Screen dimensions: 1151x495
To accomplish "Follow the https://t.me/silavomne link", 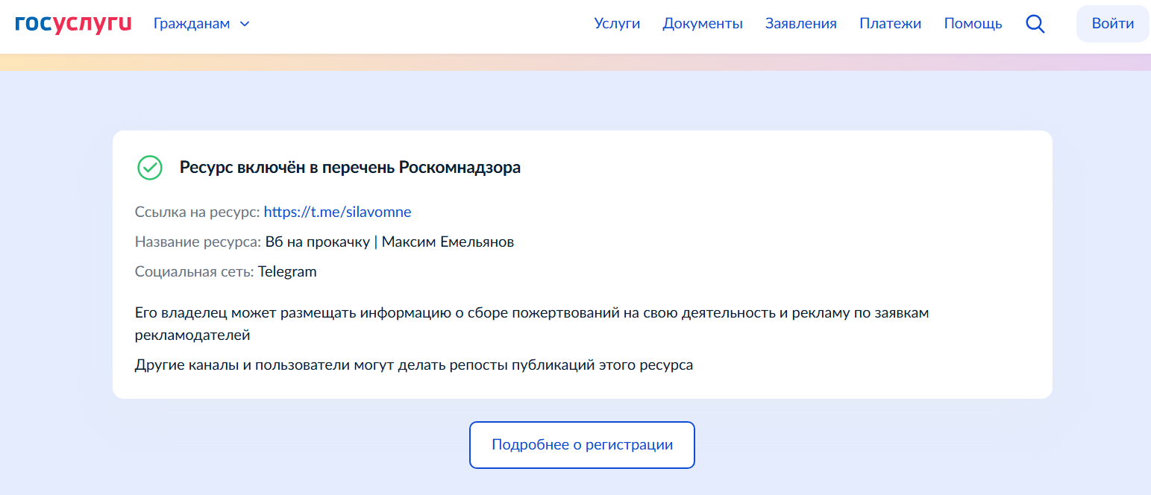I will click(337, 212).
